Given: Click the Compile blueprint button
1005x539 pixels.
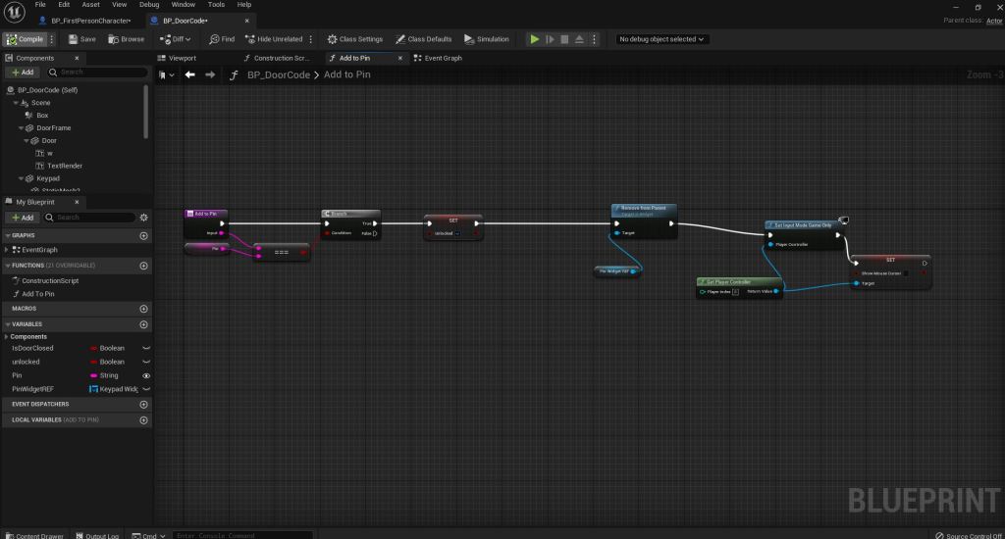Looking at the screenshot, I should coord(24,39).
